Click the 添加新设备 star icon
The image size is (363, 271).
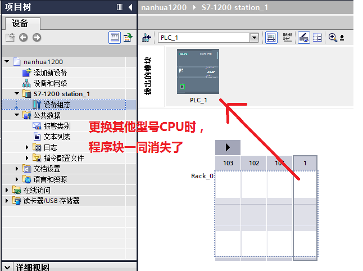pyautogui.click(x=27, y=73)
